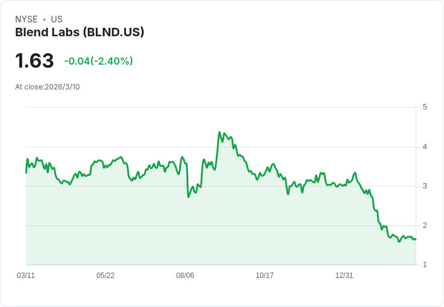Click the NYSE exchange label
Image resolution: width=444 pixels, height=307 pixels.
27,19
